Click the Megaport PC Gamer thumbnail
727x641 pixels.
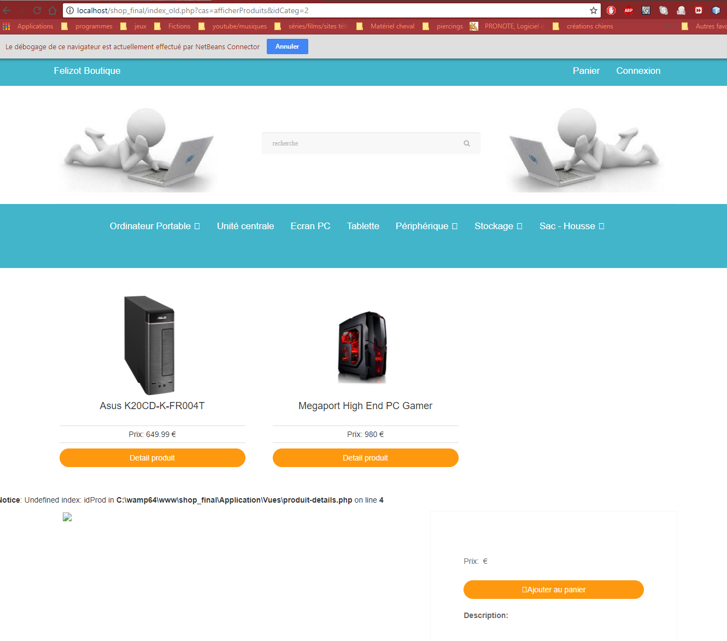[x=362, y=347]
